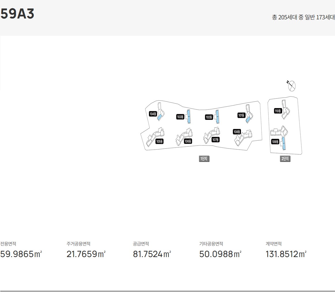The image size is (335, 303).
Task: Select the 1단지 complex label
Action: pos(204,159)
